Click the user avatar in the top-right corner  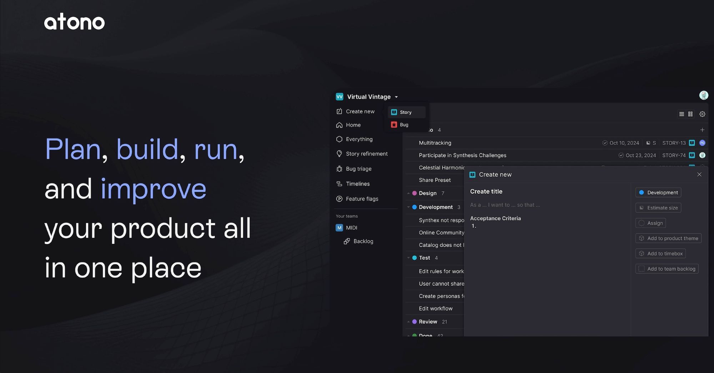pyautogui.click(x=703, y=95)
